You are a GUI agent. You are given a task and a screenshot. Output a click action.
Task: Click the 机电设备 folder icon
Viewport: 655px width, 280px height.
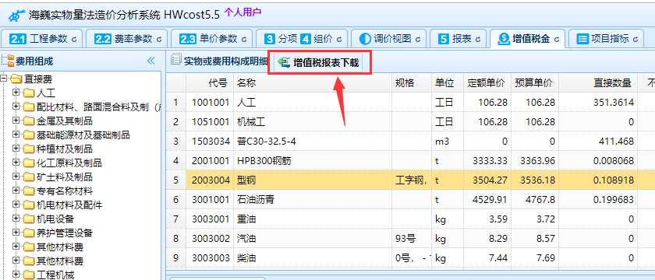(x=29, y=219)
